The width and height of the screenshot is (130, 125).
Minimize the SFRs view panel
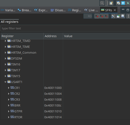(x=123, y=9)
